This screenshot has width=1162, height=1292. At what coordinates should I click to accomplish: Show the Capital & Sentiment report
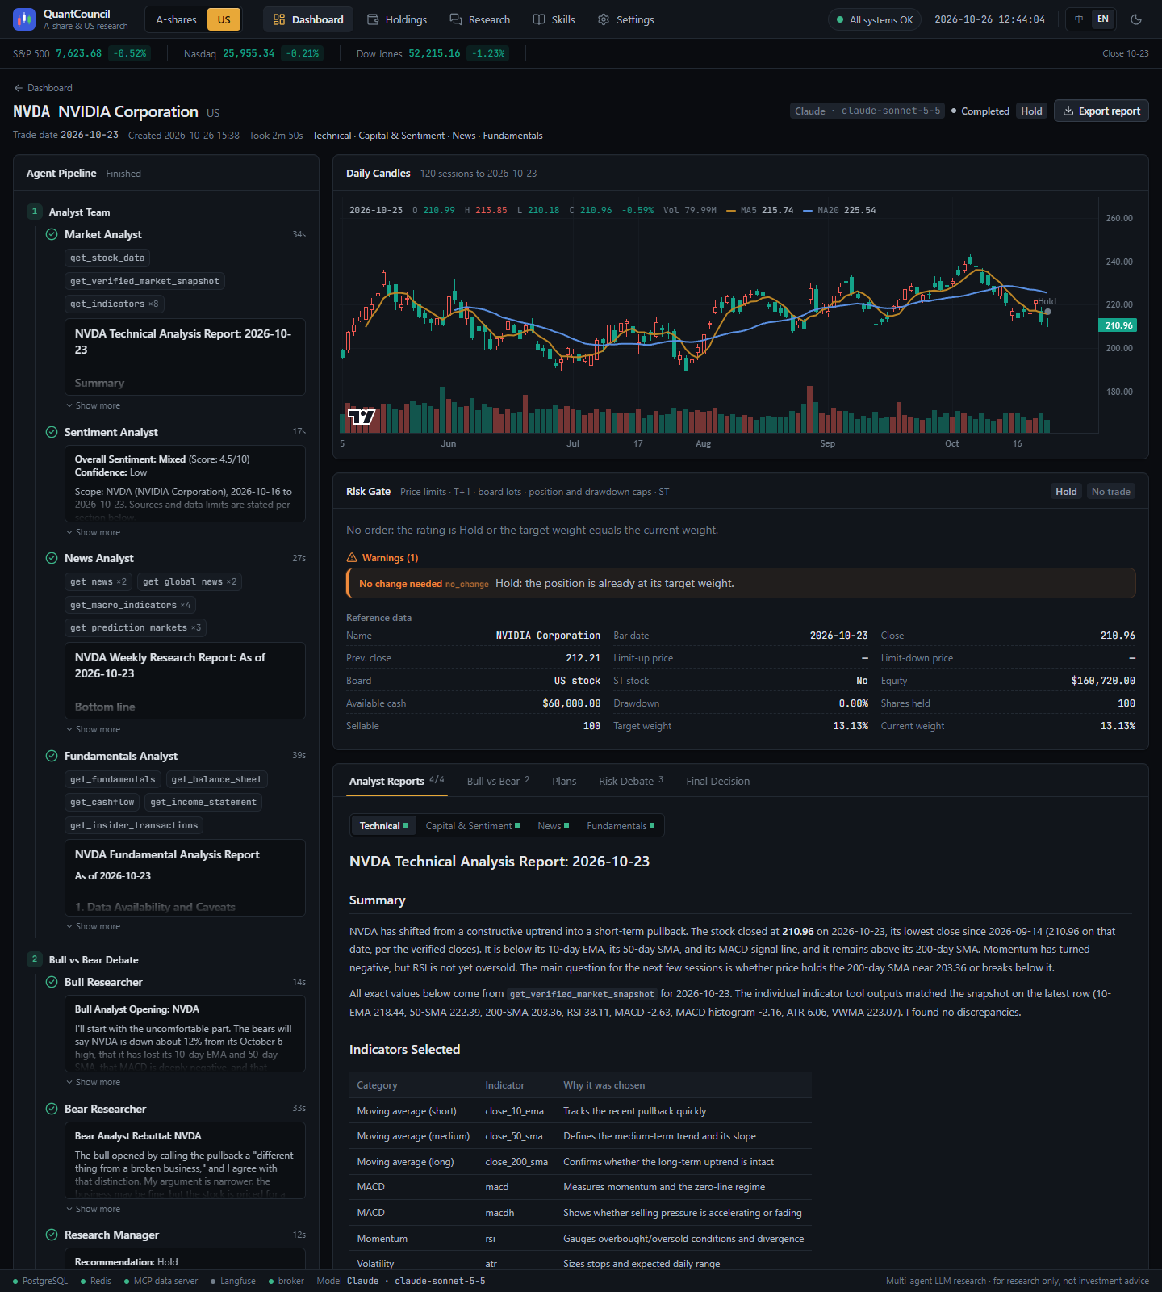[x=473, y=826]
